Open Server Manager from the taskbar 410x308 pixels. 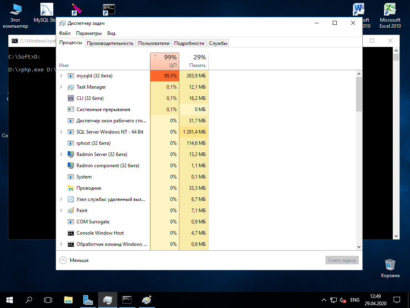click(x=88, y=300)
